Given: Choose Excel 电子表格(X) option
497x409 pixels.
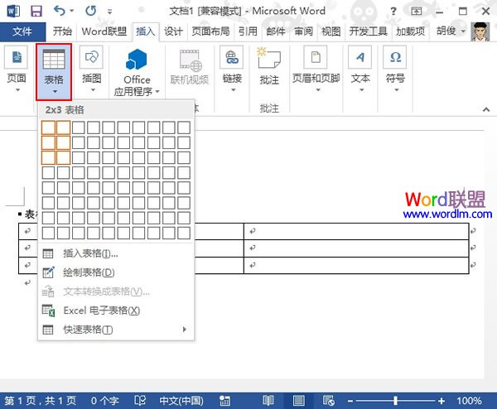Looking at the screenshot, I should click(101, 310).
